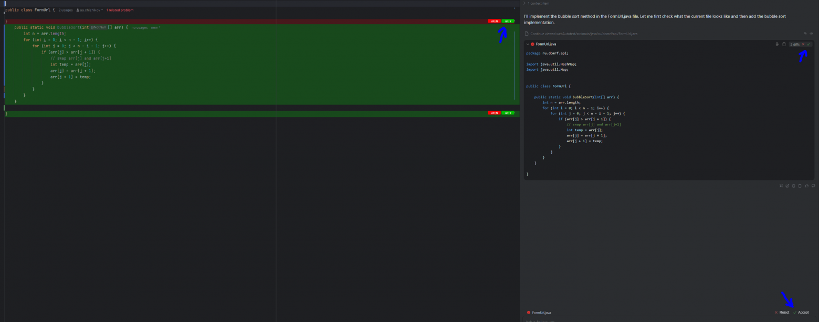Click the red reject button on first diff block
Viewport: 819px width, 322px height.
494,22
